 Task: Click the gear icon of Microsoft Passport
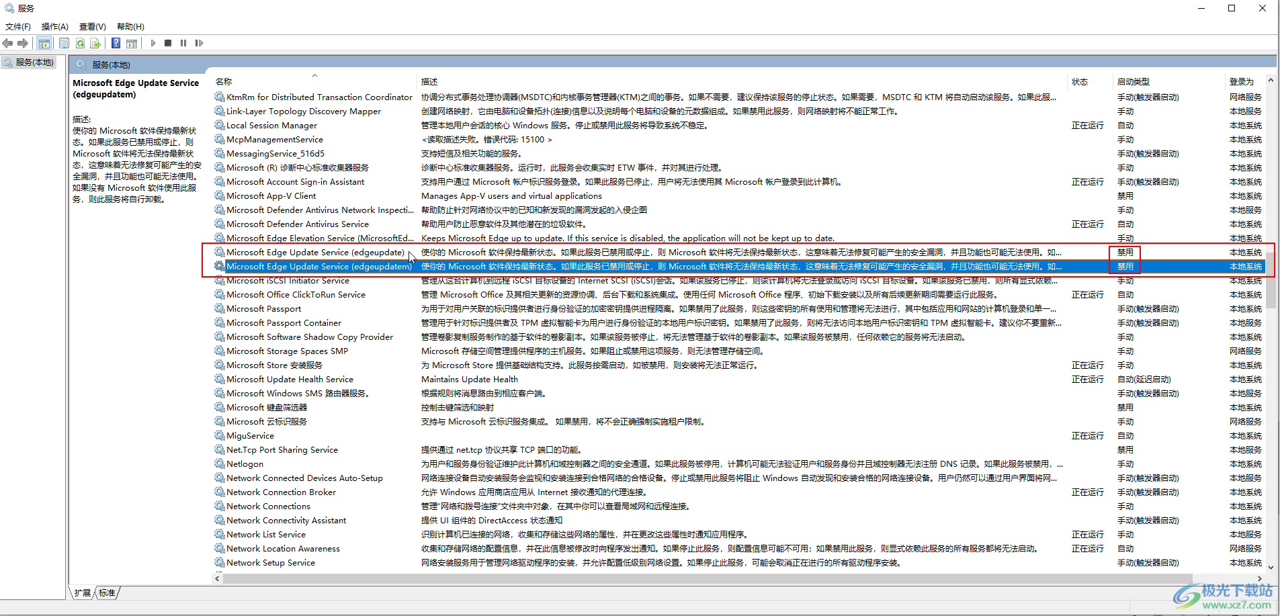pyautogui.click(x=220, y=308)
